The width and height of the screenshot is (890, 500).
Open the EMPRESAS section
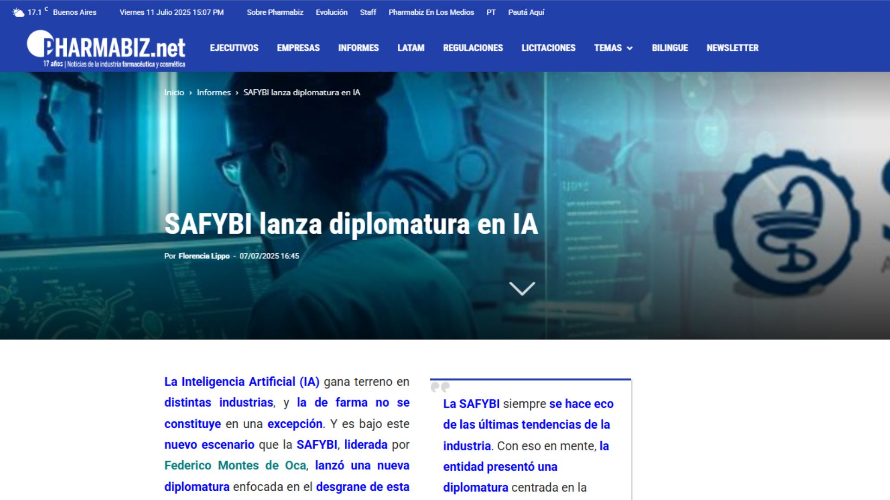pos(298,48)
